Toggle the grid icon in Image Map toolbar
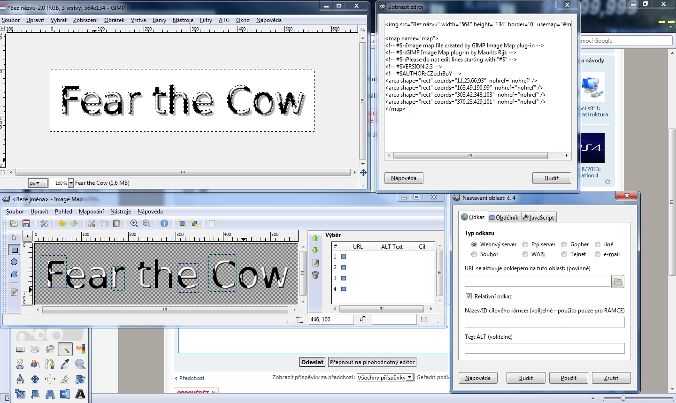Image resolution: width=676 pixels, height=403 pixels. click(x=212, y=223)
